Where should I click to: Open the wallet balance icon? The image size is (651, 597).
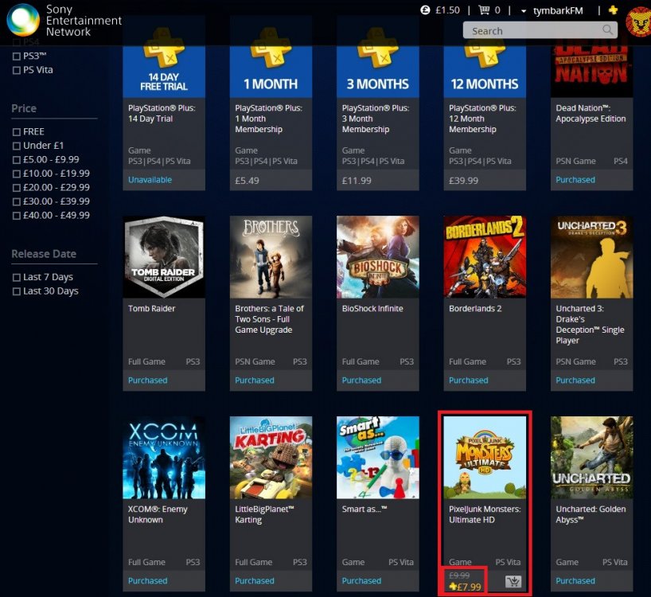425,10
